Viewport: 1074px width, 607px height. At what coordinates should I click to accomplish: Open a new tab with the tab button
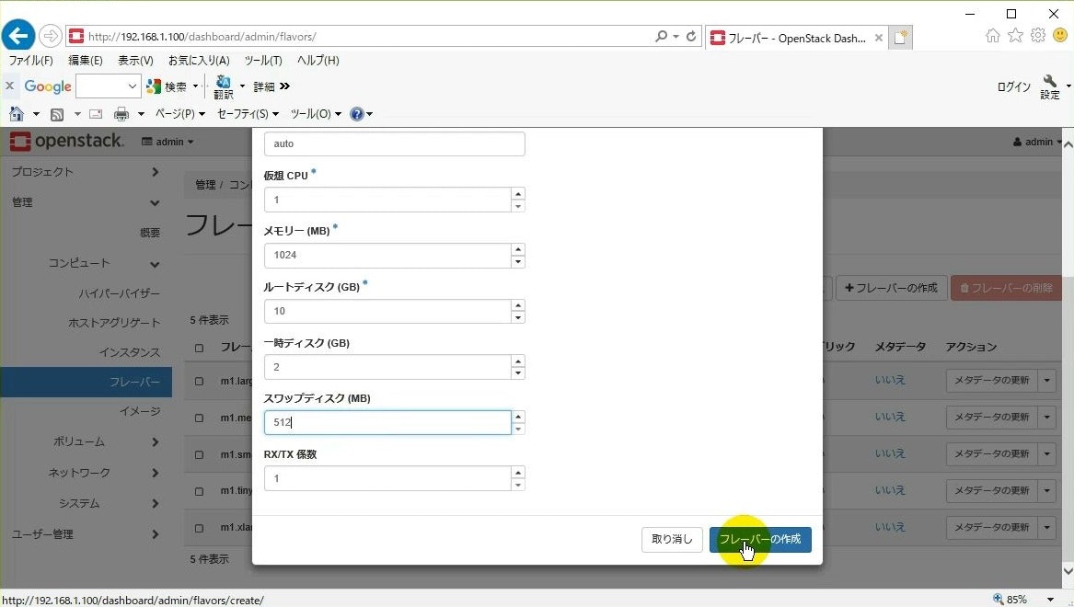[x=901, y=38]
